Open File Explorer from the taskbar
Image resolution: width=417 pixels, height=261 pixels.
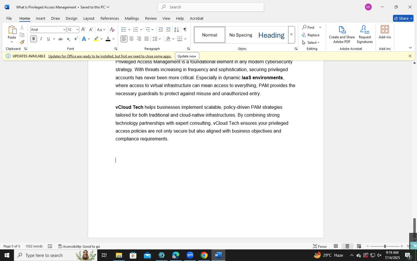pos(119,255)
